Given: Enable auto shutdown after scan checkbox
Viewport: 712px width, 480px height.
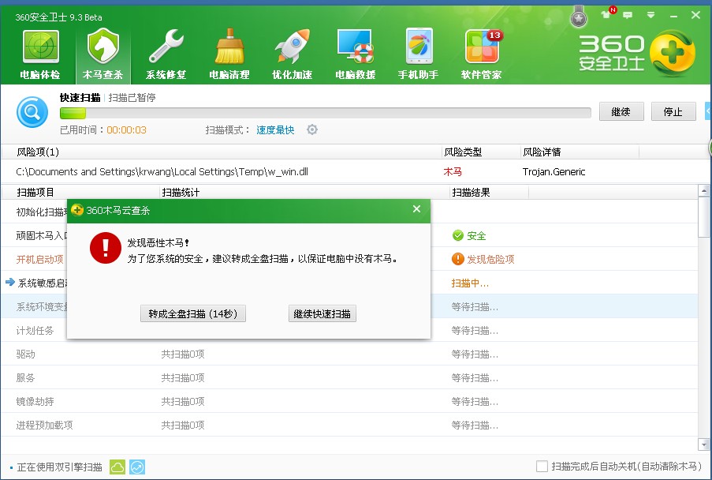Looking at the screenshot, I should coord(542,467).
